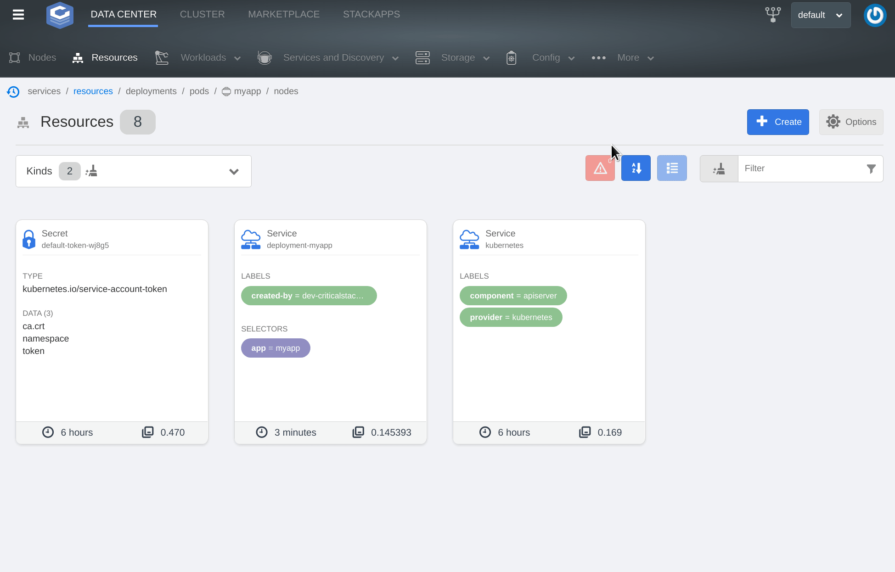Click the resources breadcrumb link
This screenshot has height=572, width=895.
point(93,90)
